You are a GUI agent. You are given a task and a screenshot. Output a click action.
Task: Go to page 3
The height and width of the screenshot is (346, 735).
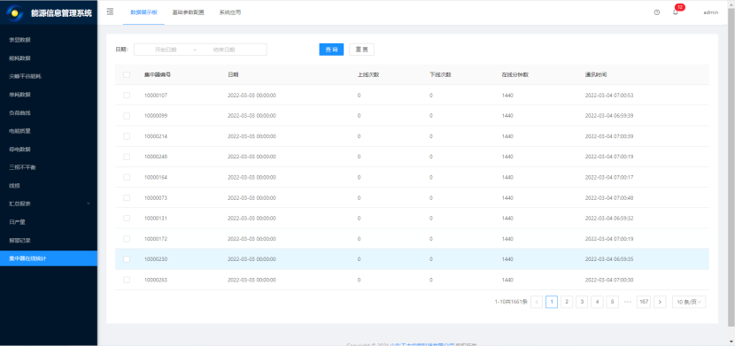(582, 302)
